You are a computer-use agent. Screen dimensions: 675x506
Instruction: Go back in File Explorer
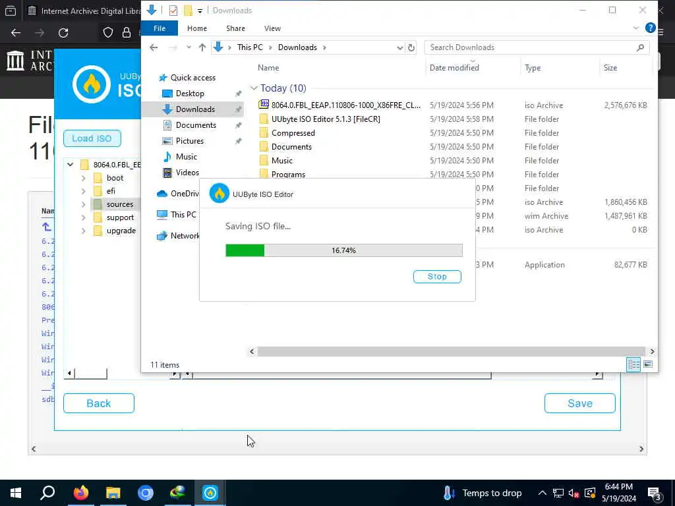[x=154, y=47]
